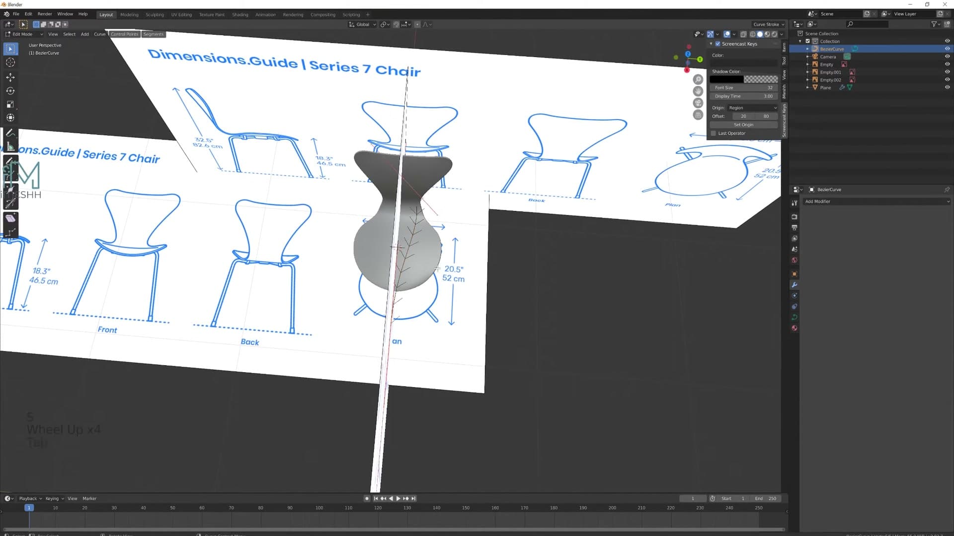Open the Render properties tab
954x536 pixels.
tap(795, 217)
